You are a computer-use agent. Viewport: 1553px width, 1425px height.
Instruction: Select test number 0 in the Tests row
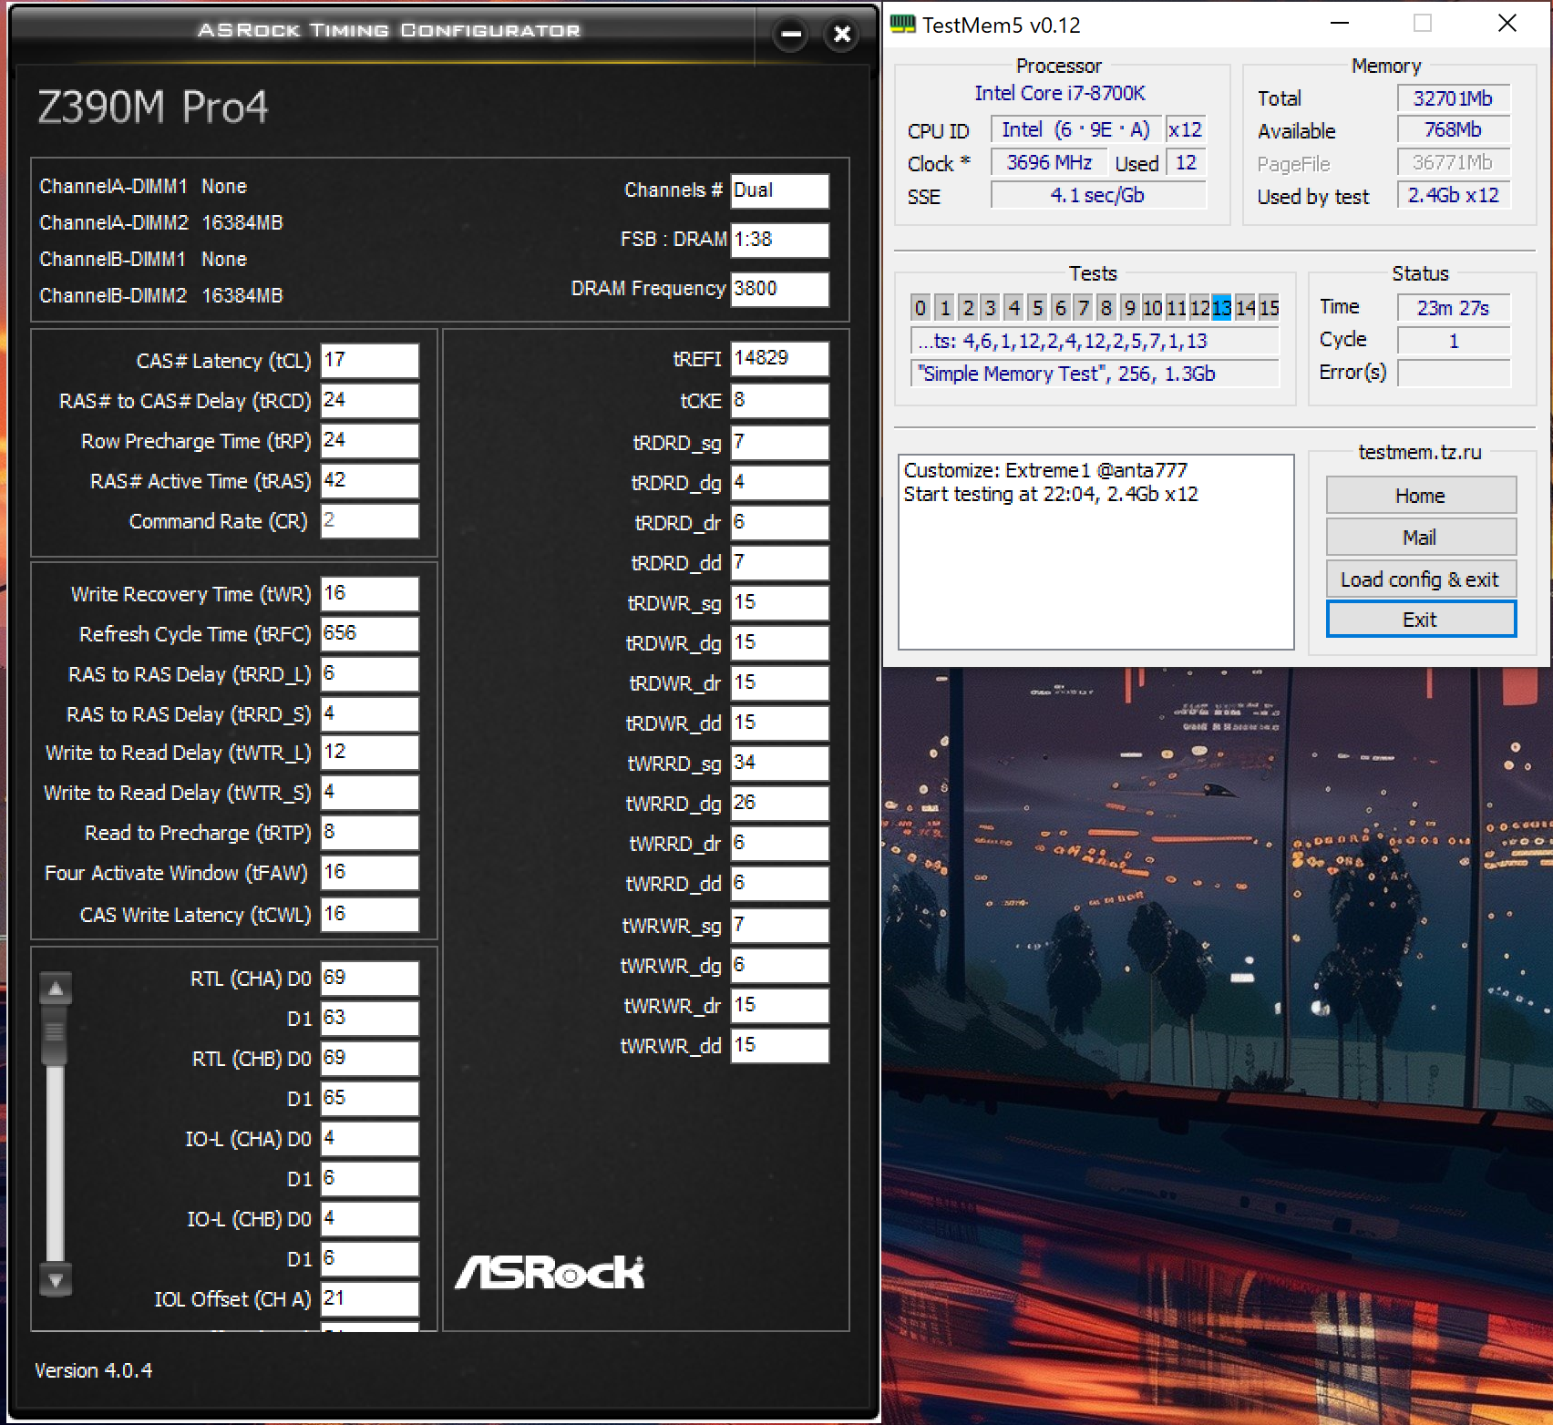tap(920, 308)
